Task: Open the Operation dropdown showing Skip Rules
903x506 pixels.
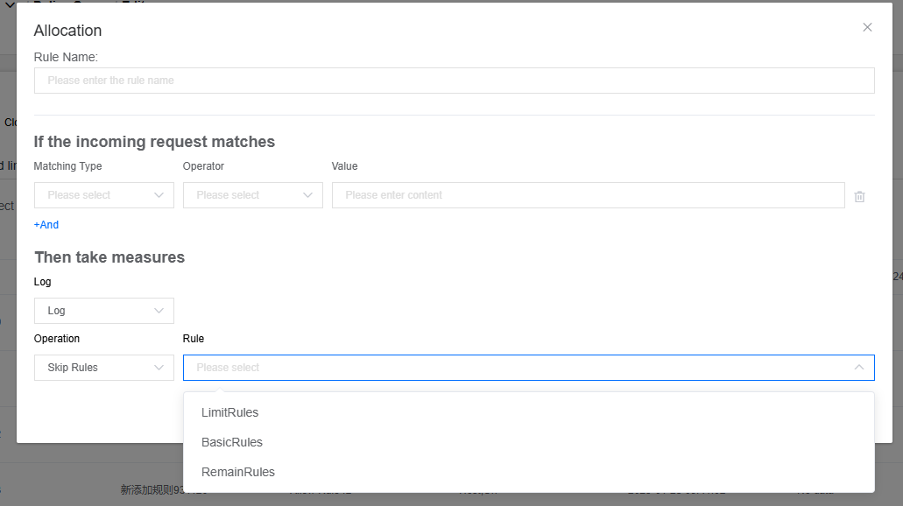Action: [x=103, y=368]
